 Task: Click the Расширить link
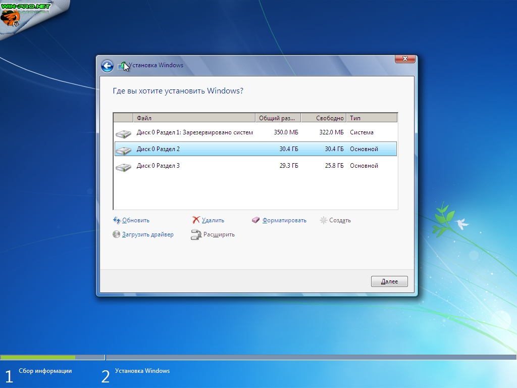(x=219, y=234)
